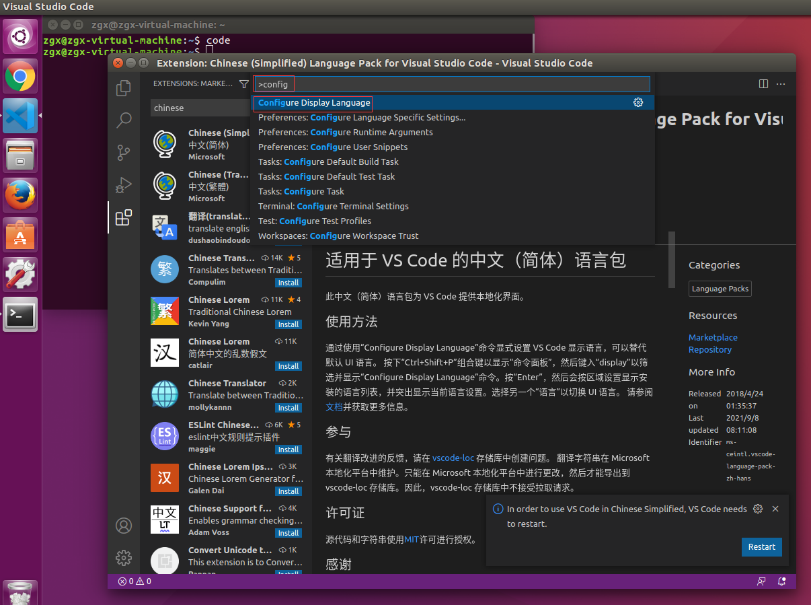Open notifications bell in status bar
This screenshot has width=811, height=605.
[782, 581]
